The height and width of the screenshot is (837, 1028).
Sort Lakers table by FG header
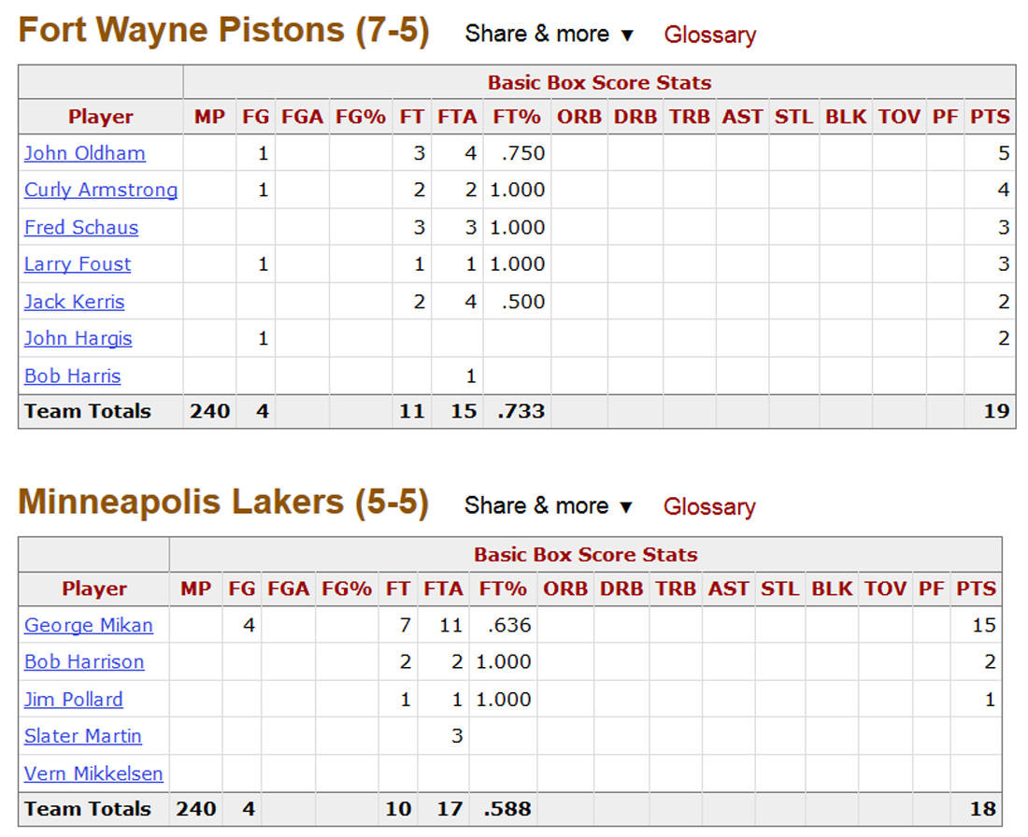tap(241, 589)
